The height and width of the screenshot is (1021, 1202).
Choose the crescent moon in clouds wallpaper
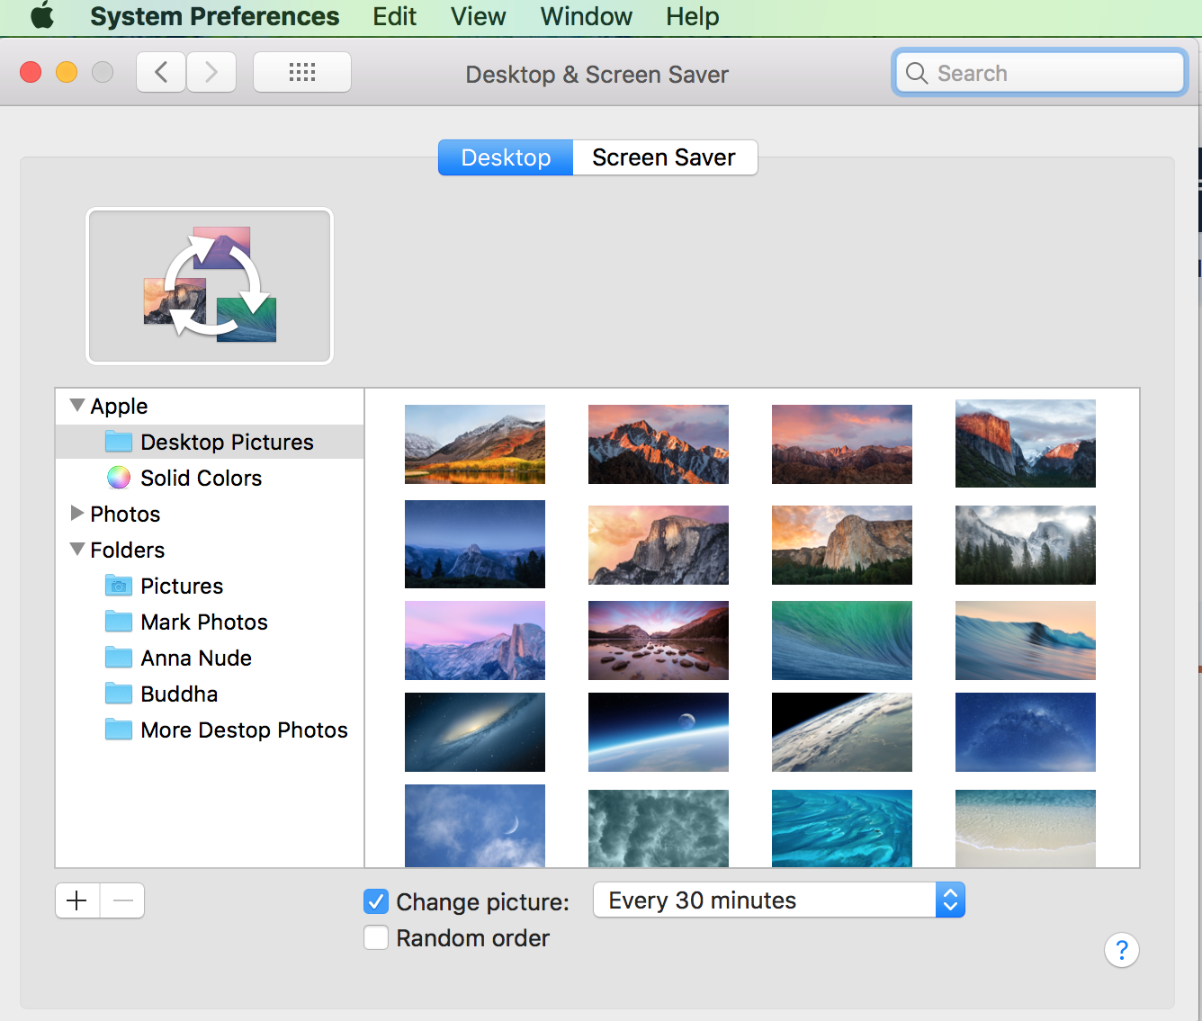475,826
